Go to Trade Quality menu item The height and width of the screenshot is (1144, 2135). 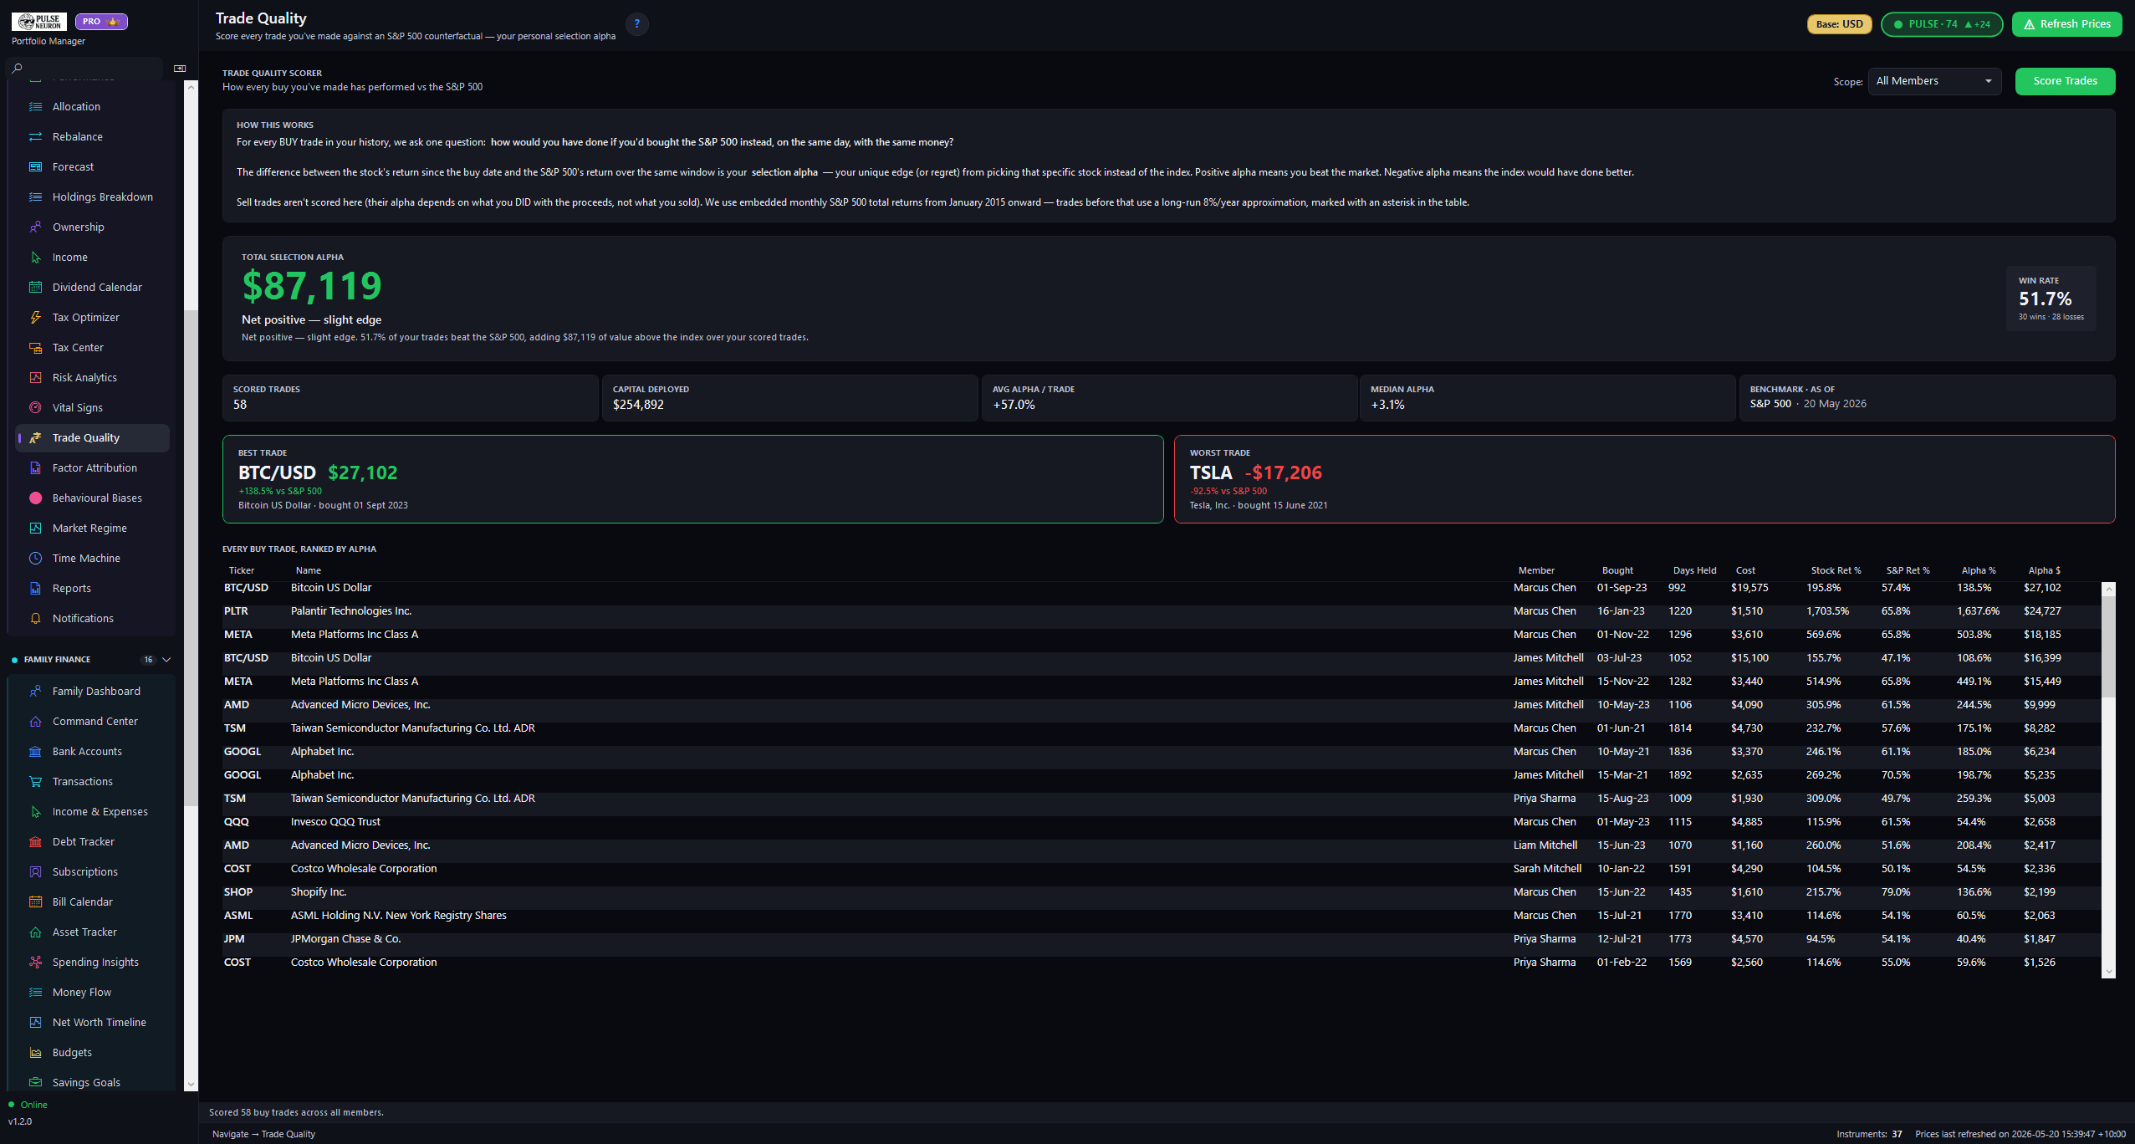click(93, 437)
